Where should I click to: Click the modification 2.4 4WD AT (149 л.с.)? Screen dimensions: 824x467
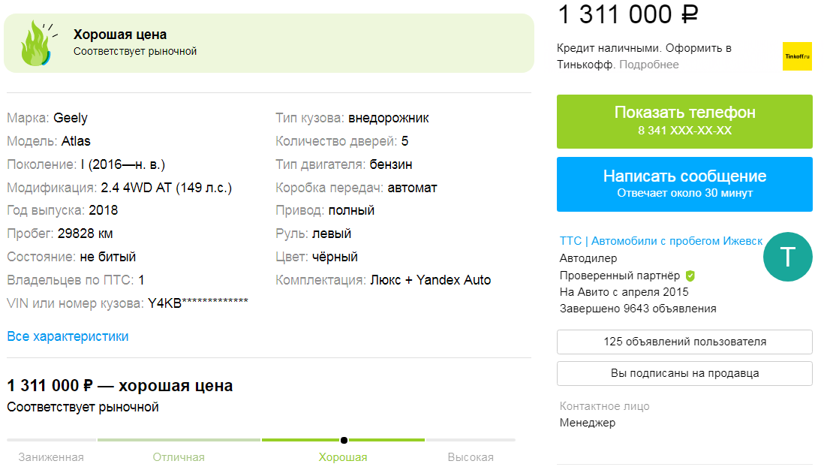click(x=166, y=188)
